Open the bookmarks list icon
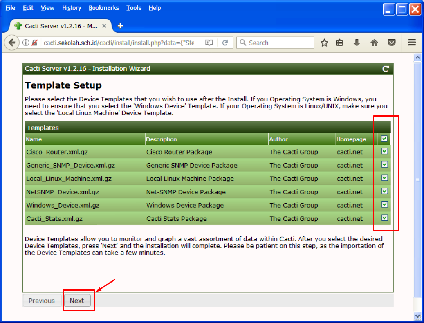Viewport: 424px width, 323px height. pos(339,43)
